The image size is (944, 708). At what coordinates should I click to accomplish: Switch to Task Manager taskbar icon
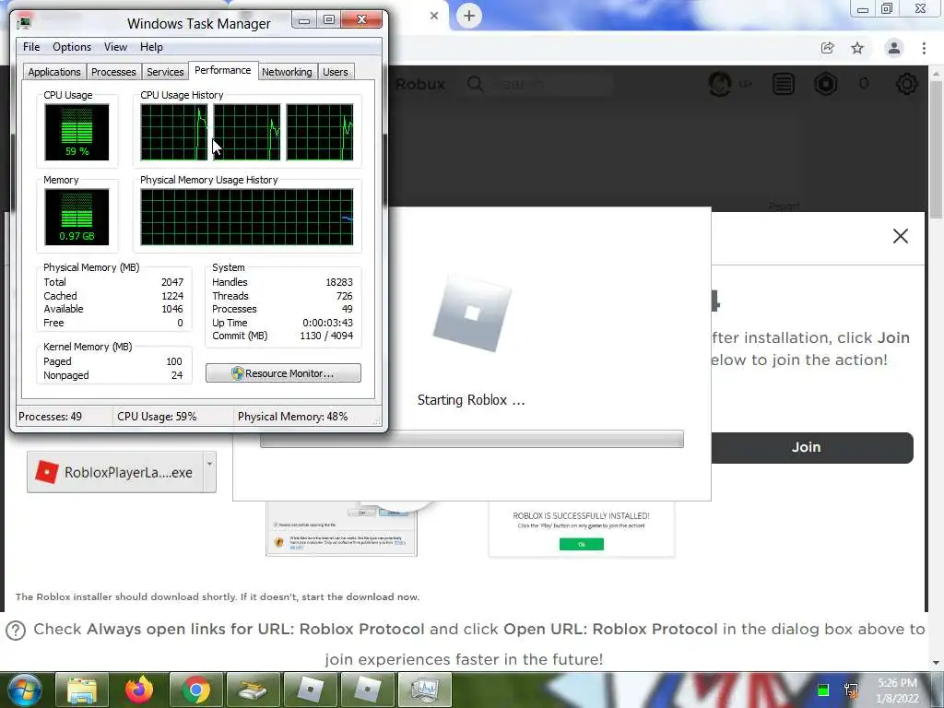coord(425,690)
